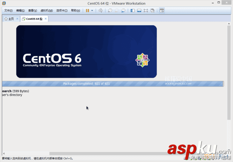The image size is (233, 162).
Task: Click the "ser's directory" description text
Action: (x=12, y=95)
